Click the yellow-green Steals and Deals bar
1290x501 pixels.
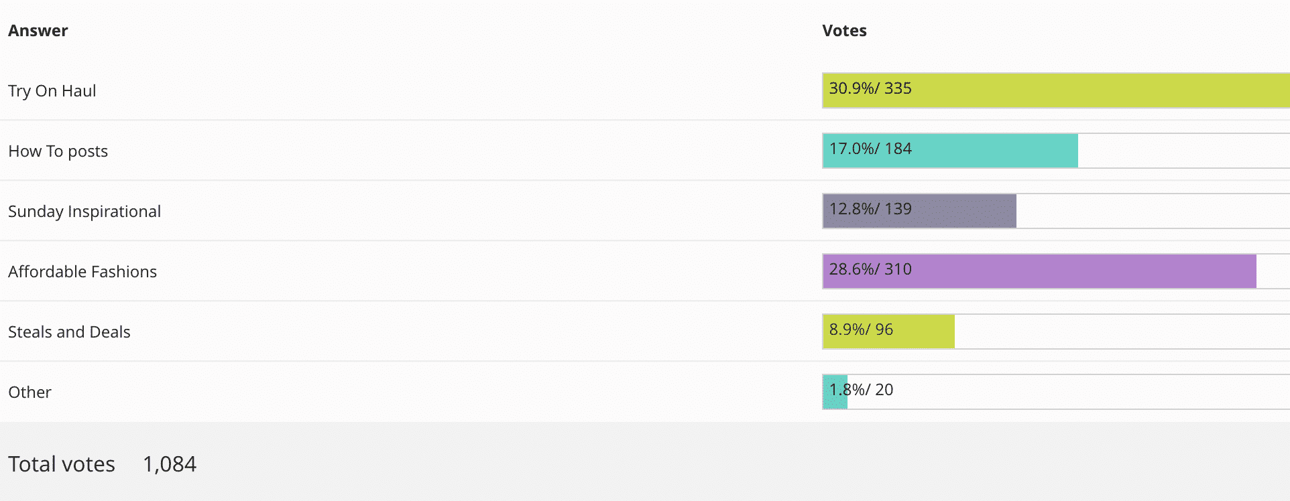[x=925, y=332]
